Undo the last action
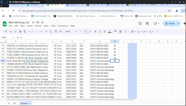Image resolution: width=186 pixels, height=106 pixels. pyautogui.click(x=11, y=31)
